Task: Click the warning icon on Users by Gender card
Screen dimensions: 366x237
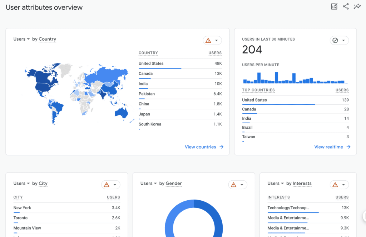Action: pyautogui.click(x=234, y=185)
